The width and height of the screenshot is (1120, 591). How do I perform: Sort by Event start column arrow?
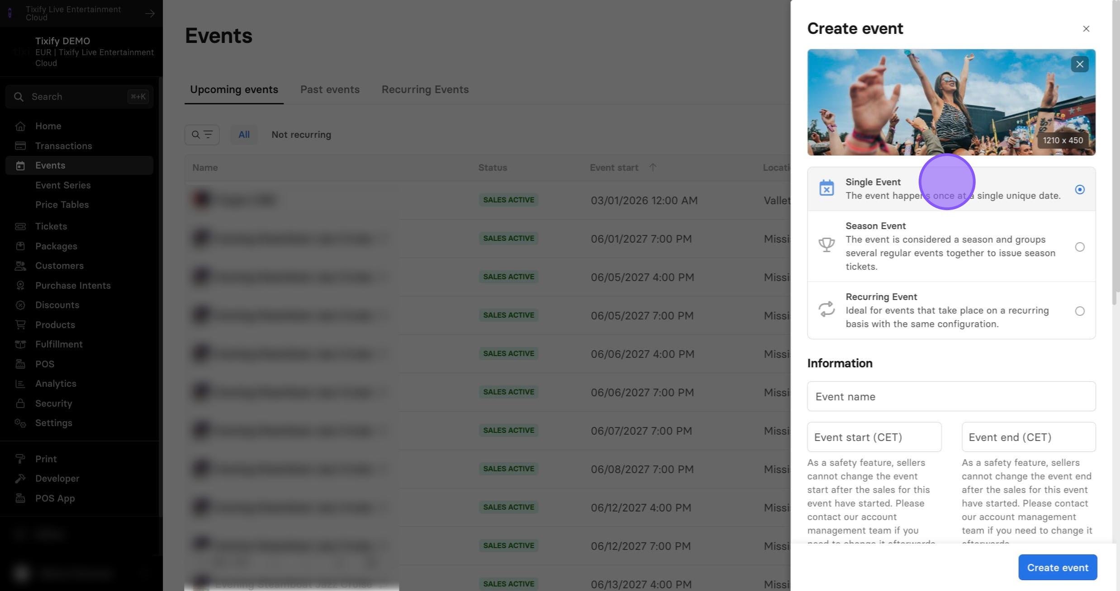click(x=652, y=167)
